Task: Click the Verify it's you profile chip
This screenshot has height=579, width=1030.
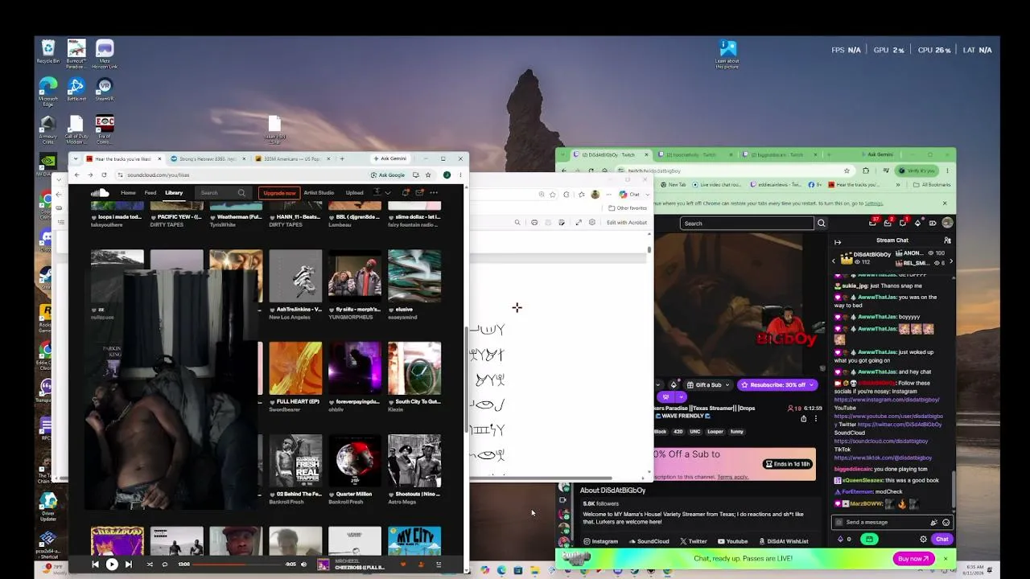Action: 916,170
